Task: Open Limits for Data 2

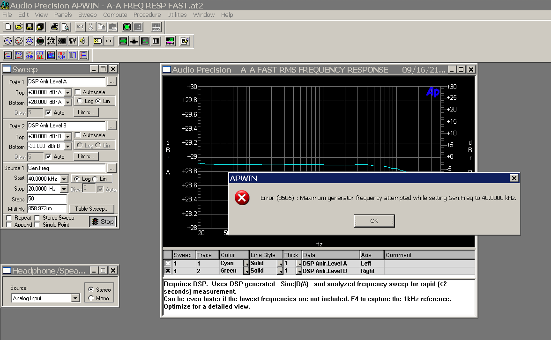Action: [86, 156]
